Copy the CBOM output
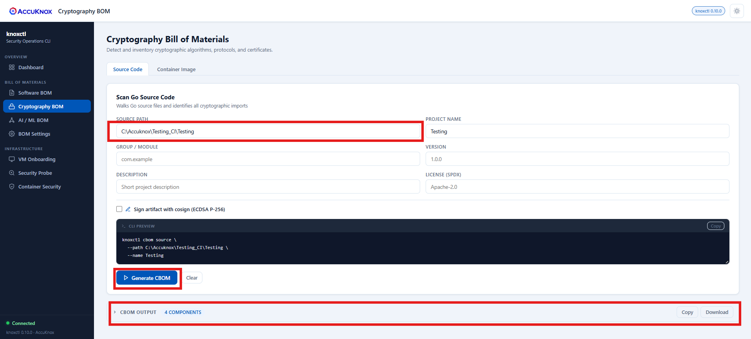This screenshot has width=751, height=339. coord(687,312)
